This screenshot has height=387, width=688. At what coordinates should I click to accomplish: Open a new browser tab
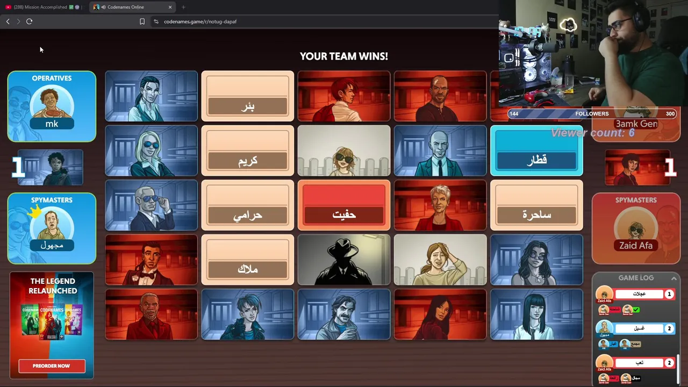tap(183, 7)
